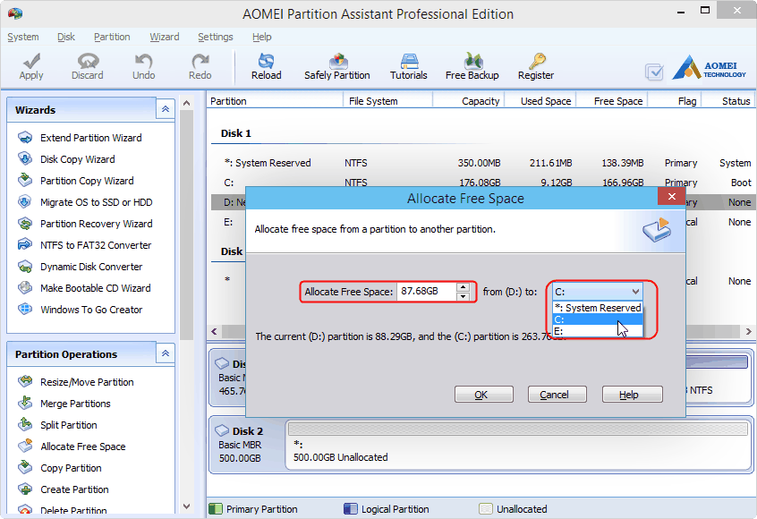
Task: Open the Dynamic Disk Converter
Action: [91, 267]
